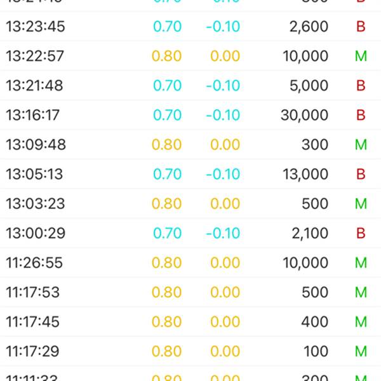Open the 13:16:17 timestamp row
381x381 pixels.
click(190, 115)
